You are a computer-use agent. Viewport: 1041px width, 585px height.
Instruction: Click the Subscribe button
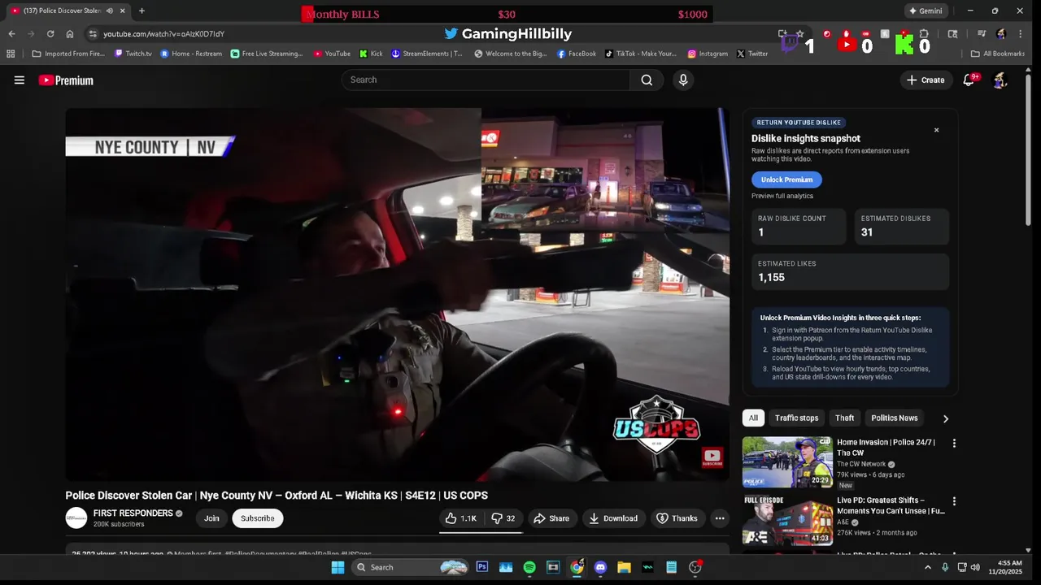pyautogui.click(x=258, y=518)
